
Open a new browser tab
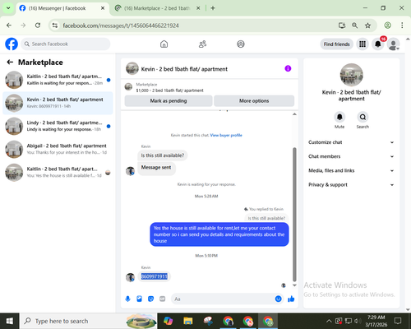click(x=213, y=8)
